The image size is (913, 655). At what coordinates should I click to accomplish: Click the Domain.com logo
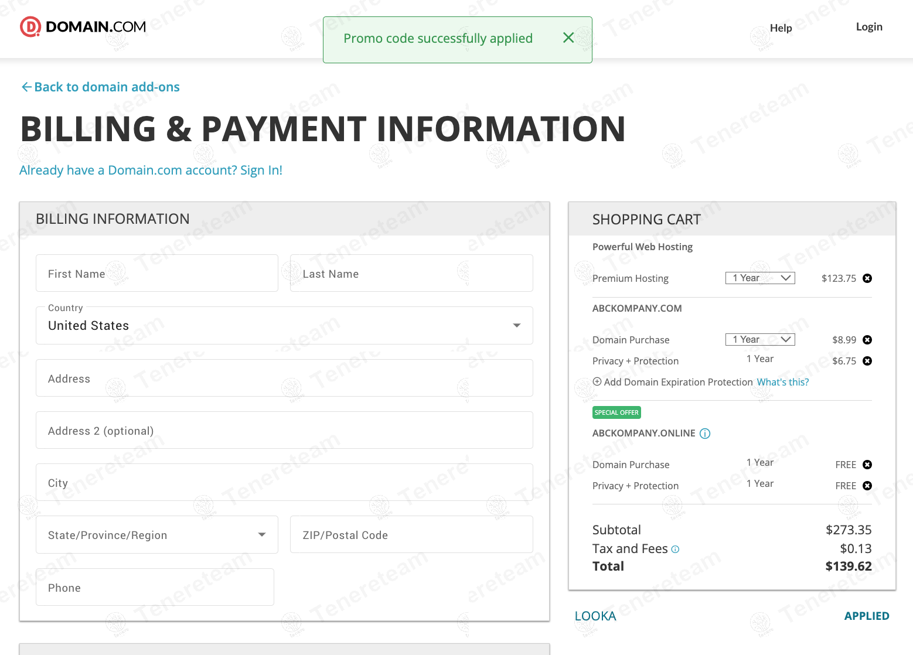click(83, 27)
